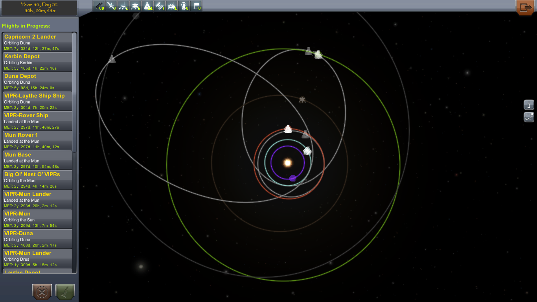537x302 pixels.
Task: Select the Capricorn 2 Lander flight entry
Action: (37, 41)
